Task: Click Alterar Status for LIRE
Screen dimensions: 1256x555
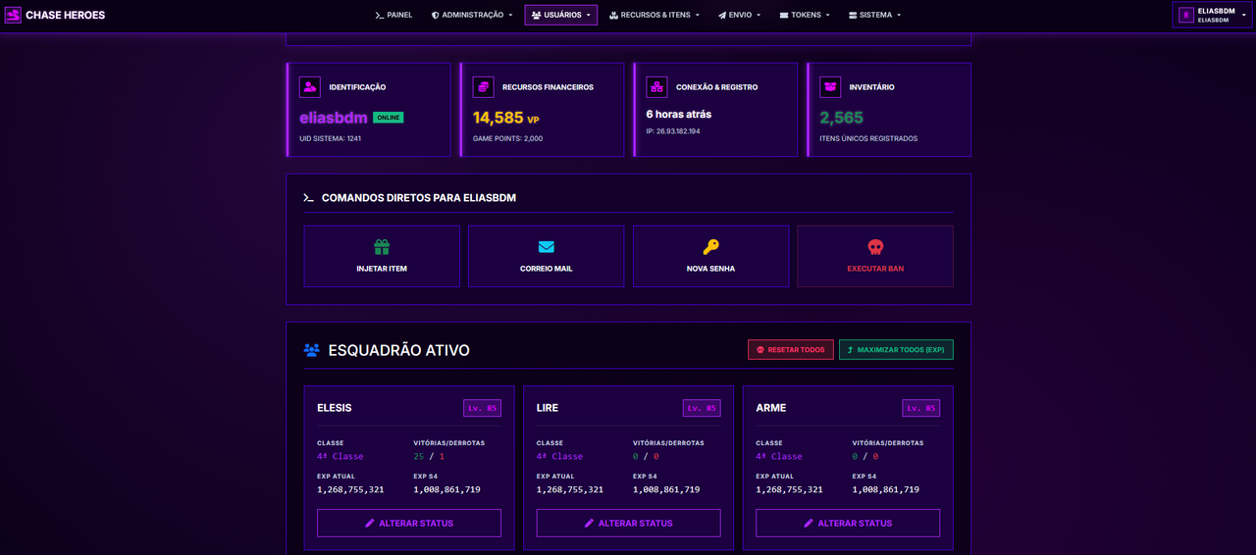Action: pos(629,523)
